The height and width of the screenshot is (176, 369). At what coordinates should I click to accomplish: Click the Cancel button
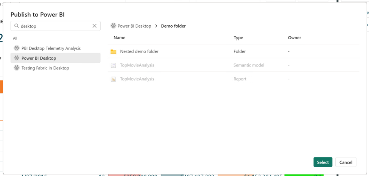[x=346, y=162]
